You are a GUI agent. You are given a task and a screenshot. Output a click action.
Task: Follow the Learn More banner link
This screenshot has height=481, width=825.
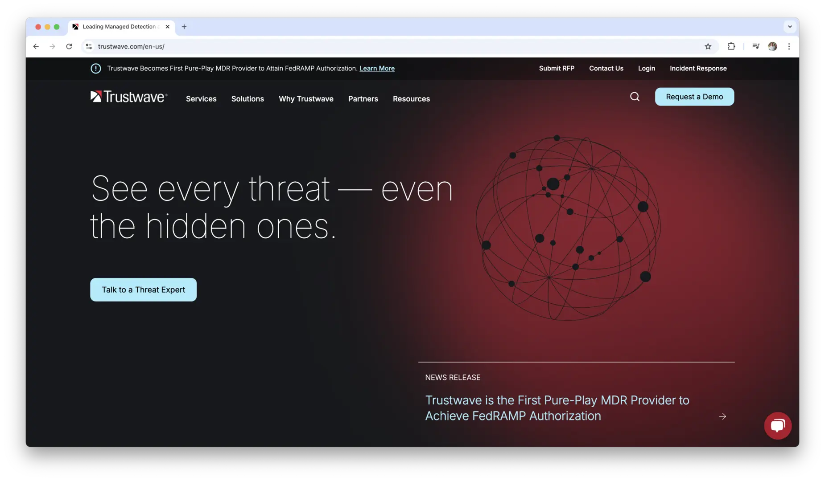377,69
